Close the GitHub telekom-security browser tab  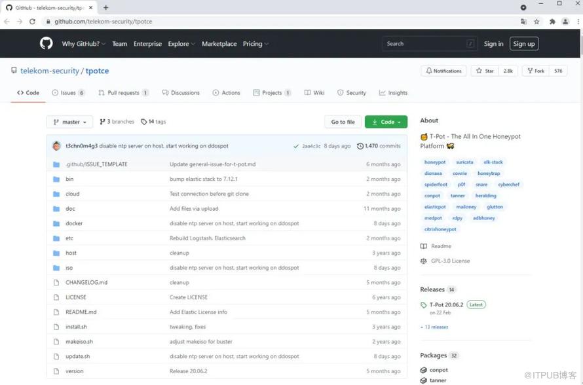90,7
